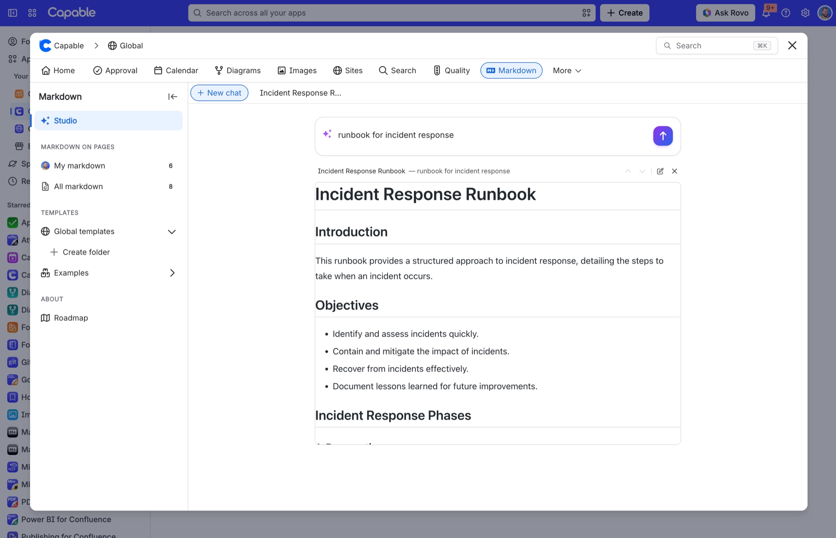Dismiss the runbook result with the small X
The image size is (836, 538).
pyautogui.click(x=674, y=171)
